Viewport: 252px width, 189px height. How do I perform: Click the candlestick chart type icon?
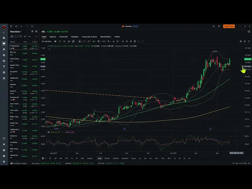pyautogui.click(x=55, y=41)
